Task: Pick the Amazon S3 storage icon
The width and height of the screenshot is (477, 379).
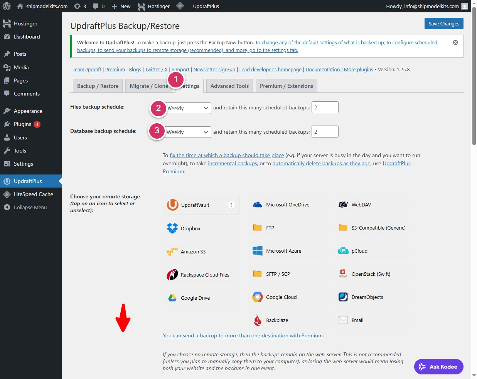Action: [172, 252]
